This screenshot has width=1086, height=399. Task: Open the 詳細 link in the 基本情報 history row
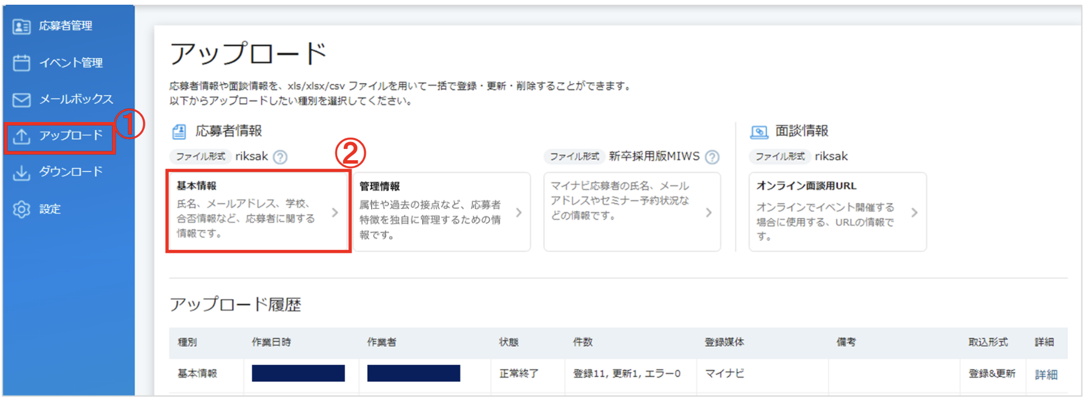point(1046,374)
